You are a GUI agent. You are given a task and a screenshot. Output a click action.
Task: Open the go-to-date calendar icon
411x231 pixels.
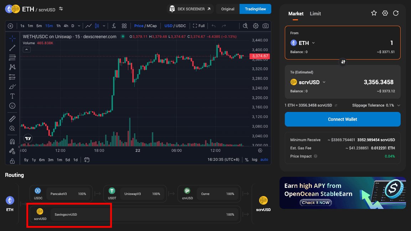[x=87, y=160]
